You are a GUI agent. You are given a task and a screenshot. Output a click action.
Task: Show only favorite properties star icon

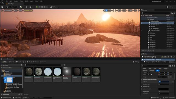tap(172, 66)
